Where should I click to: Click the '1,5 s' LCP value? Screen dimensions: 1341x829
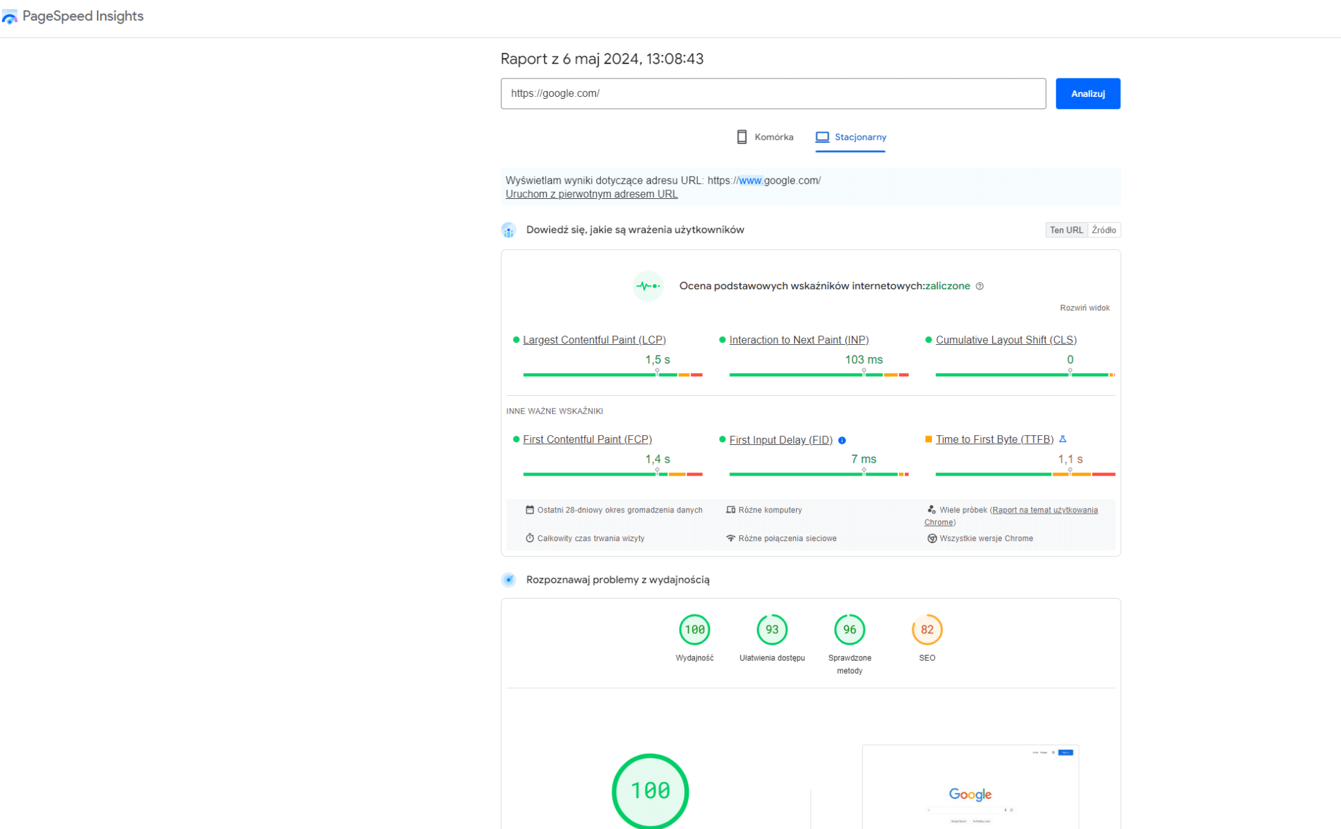[x=657, y=360]
